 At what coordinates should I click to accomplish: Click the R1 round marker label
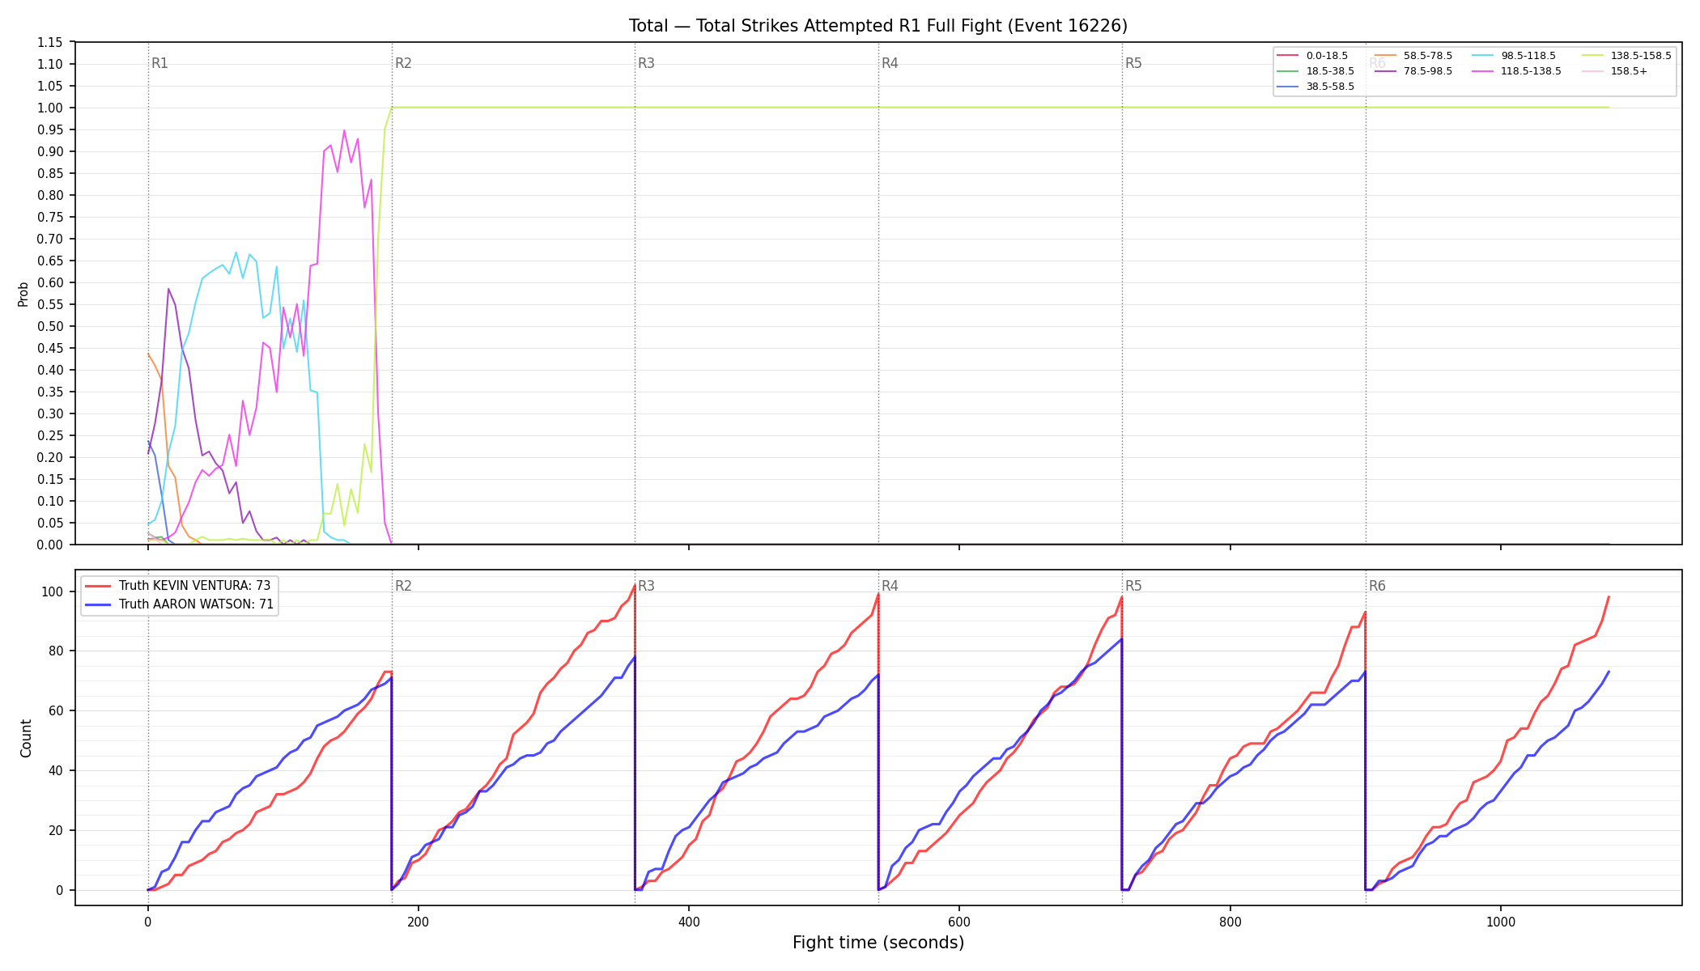pyautogui.click(x=159, y=63)
